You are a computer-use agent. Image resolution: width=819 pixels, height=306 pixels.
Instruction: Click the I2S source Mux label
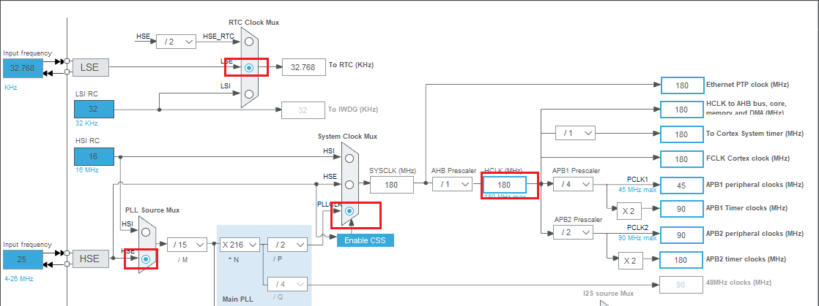(609, 293)
